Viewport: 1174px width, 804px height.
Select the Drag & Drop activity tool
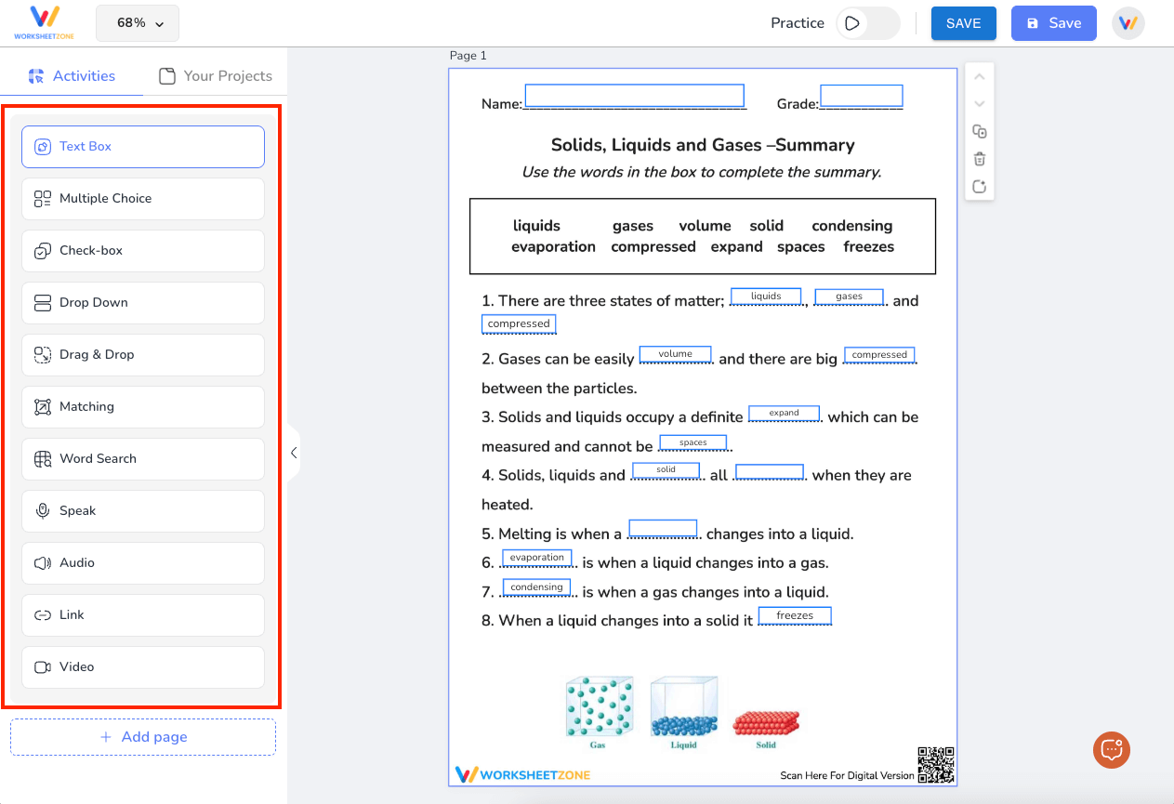142,354
